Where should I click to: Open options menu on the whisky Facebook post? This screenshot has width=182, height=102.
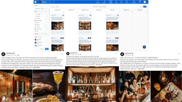click(116, 53)
